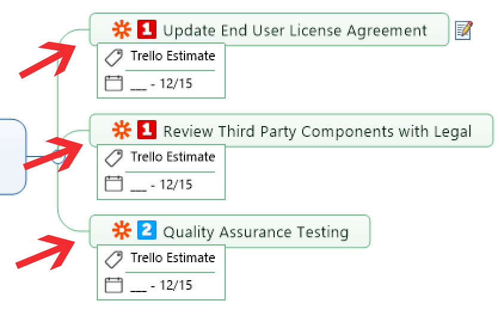498x316 pixels.
Task: Click the Zapier icon on Quality Assurance Testing
Action: [122, 230]
